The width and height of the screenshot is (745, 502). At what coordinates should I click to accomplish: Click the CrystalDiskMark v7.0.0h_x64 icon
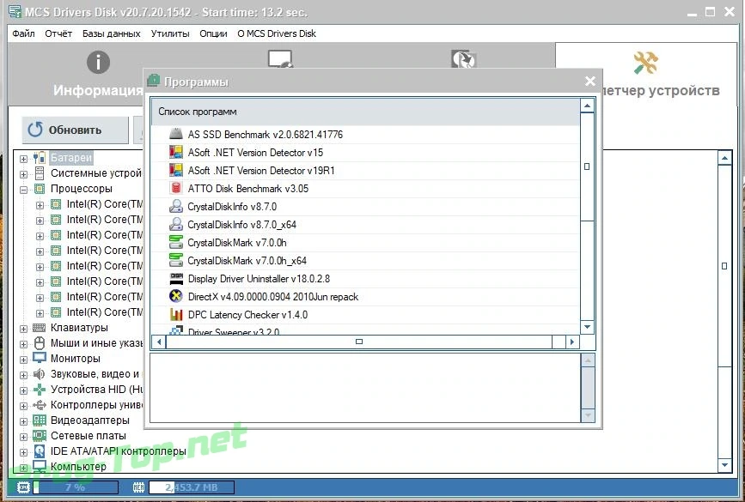(x=176, y=260)
